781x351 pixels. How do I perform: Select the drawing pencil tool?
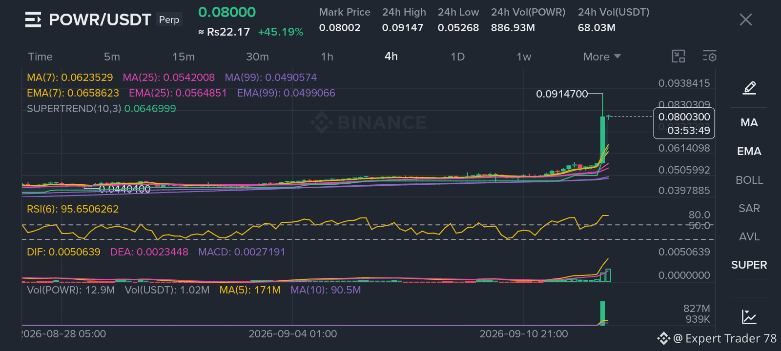click(749, 88)
